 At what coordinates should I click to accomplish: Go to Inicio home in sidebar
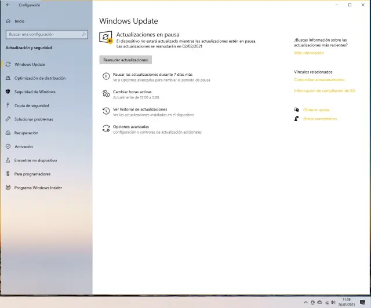pyautogui.click(x=19, y=21)
